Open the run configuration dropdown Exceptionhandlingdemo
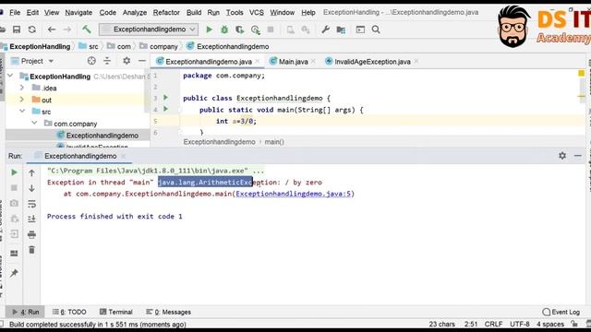Screen dimensions: 591x332 point(148,30)
